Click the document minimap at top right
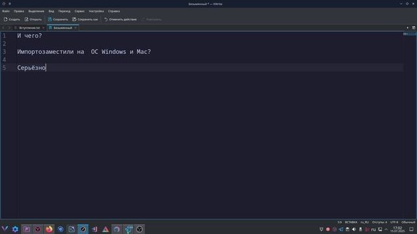 tap(409, 34)
